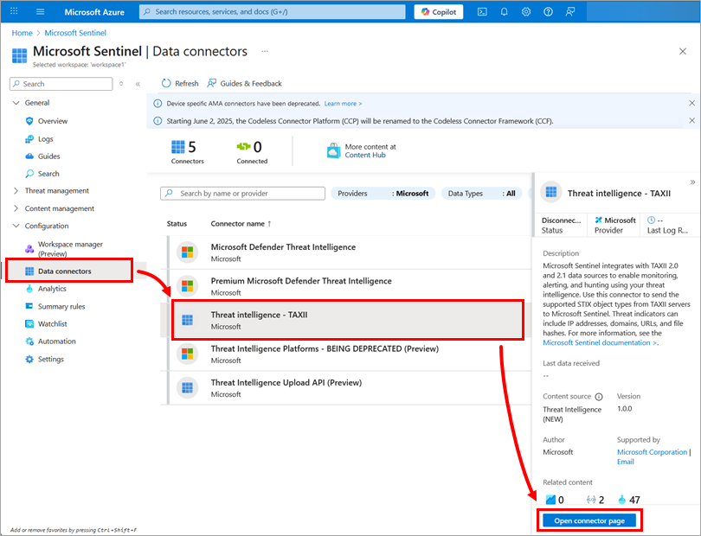This screenshot has height=536, width=701.
Task: Dismiss the AMA connectors deprecation banner
Action: point(691,104)
